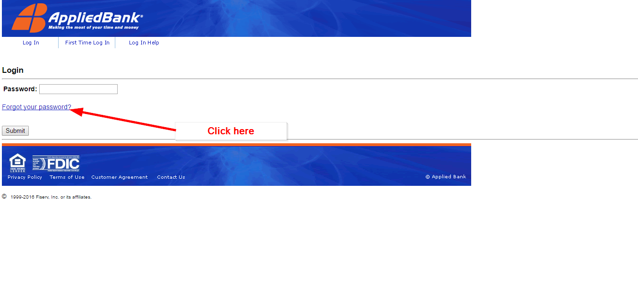Focus the Password input field
This screenshot has height=296, width=638.
pos(78,89)
